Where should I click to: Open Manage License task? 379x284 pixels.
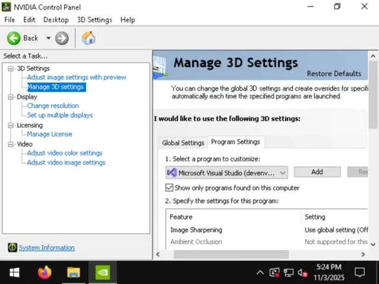[50, 134]
